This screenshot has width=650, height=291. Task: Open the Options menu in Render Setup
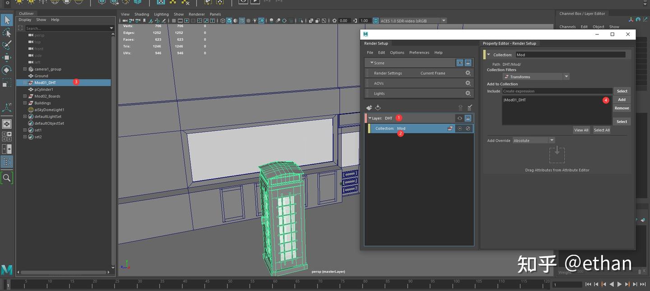coord(397,53)
